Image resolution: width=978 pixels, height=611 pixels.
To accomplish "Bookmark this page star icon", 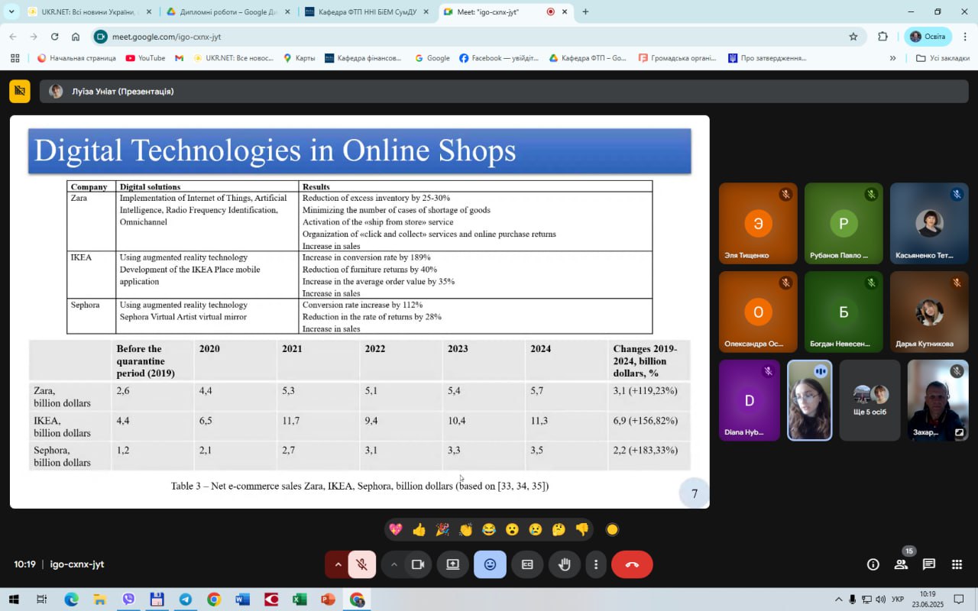I will 853,37.
